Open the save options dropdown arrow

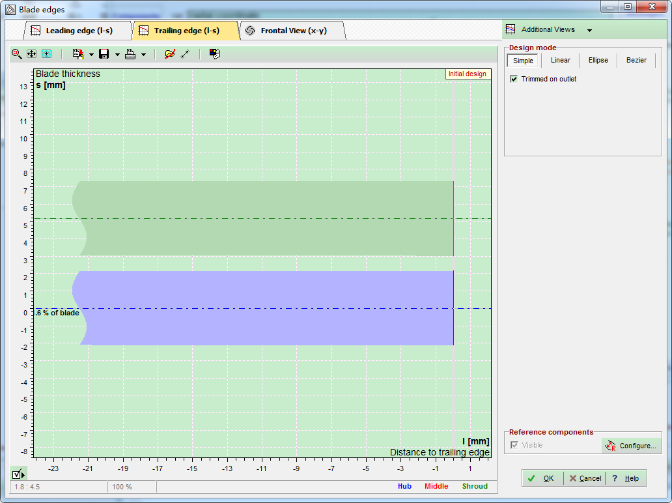click(x=117, y=55)
